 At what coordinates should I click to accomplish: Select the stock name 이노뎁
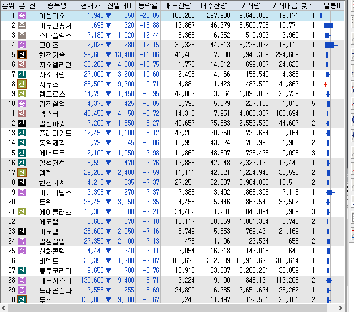(49, 232)
